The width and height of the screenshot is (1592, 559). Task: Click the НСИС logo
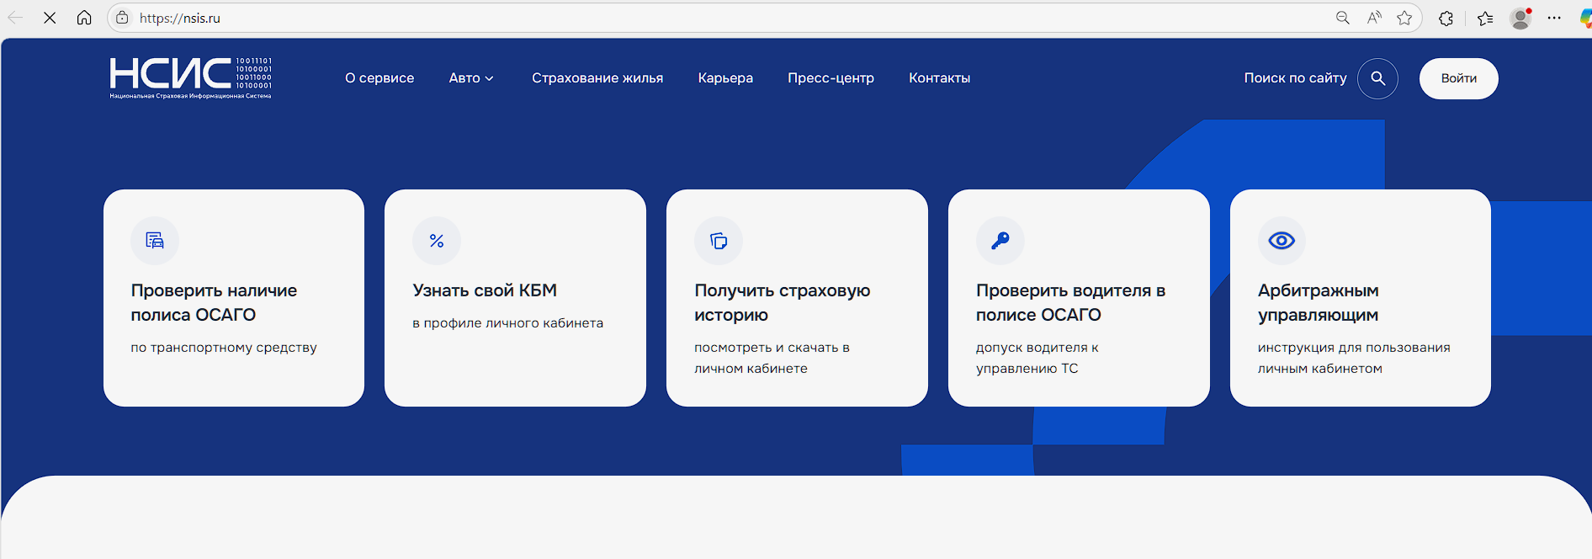click(190, 78)
